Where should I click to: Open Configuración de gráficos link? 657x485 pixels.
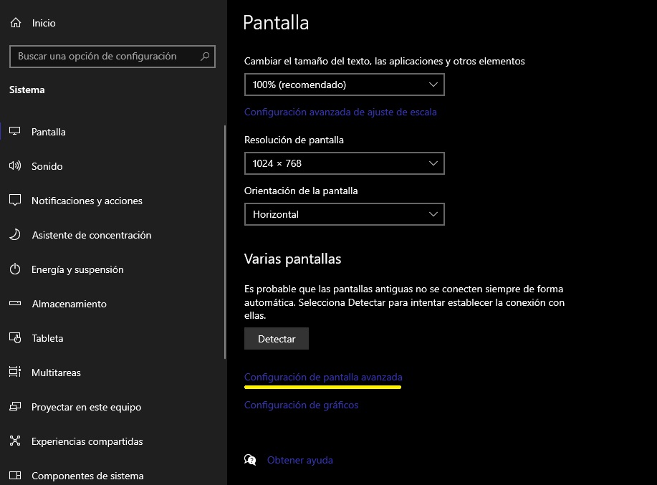(301, 405)
